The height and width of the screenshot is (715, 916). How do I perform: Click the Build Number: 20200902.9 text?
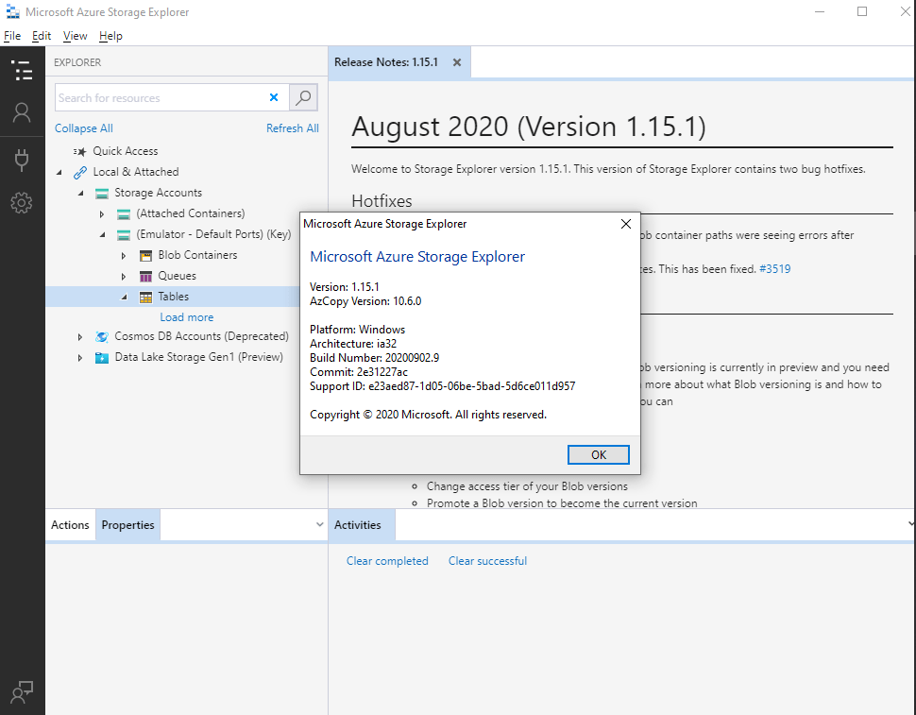pos(375,357)
